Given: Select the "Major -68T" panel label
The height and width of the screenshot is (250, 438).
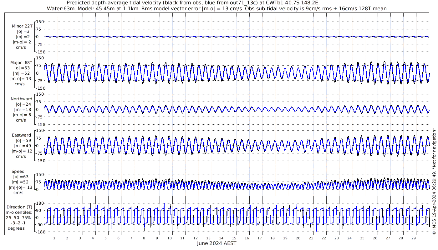Looking at the screenshot, I should point(21,63).
